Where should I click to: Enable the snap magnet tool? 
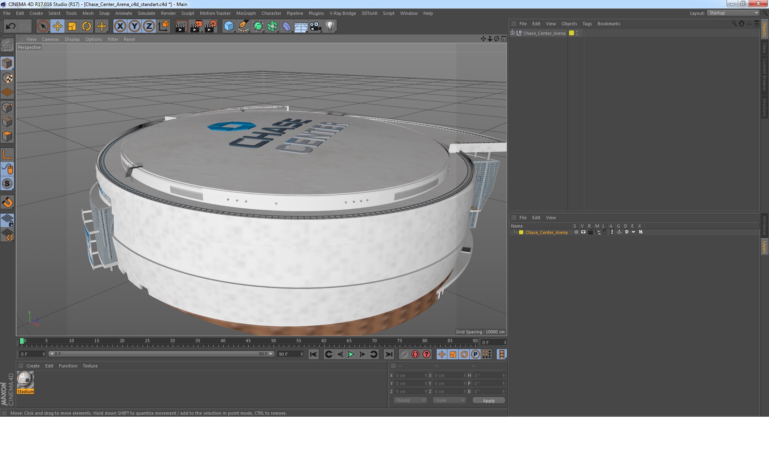pos(7,202)
